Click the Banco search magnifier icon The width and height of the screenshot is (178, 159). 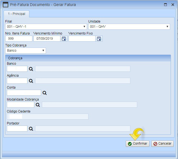[x=31, y=69]
